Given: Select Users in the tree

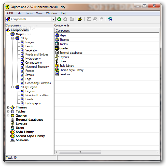Looking at the screenshot, I should (x=20, y=128).
